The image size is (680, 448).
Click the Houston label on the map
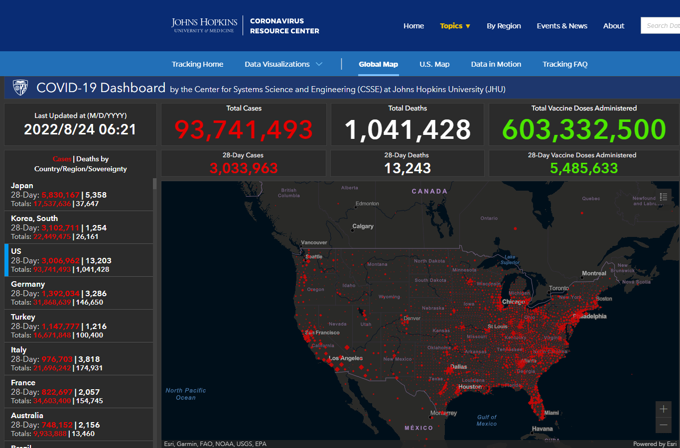(470, 387)
